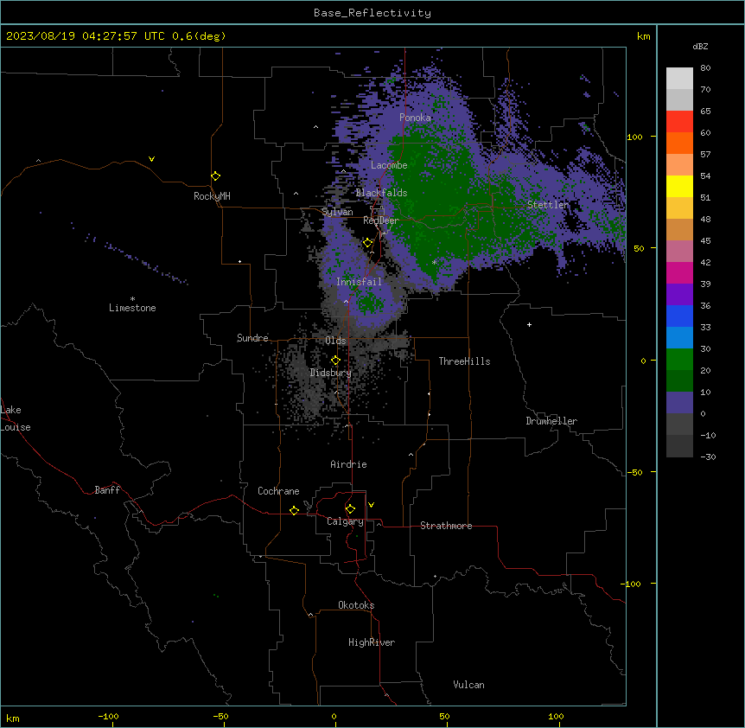Click the Vulcan label

[x=469, y=685]
